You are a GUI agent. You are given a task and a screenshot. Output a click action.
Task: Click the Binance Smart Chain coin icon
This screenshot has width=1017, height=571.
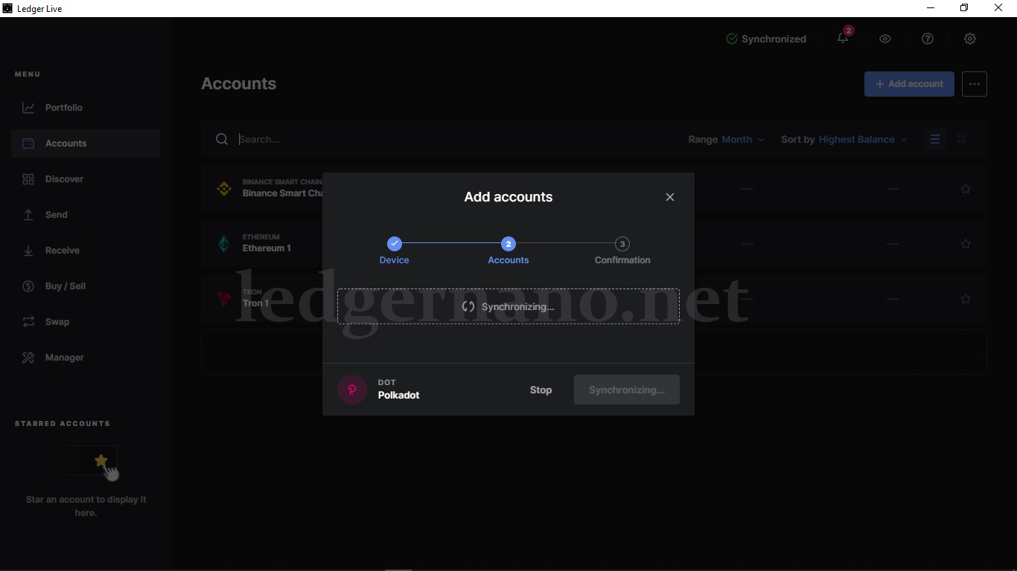tap(224, 188)
